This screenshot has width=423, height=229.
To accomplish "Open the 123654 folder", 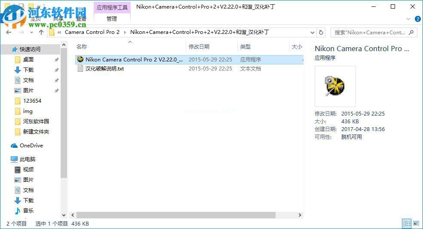I will (x=32, y=101).
